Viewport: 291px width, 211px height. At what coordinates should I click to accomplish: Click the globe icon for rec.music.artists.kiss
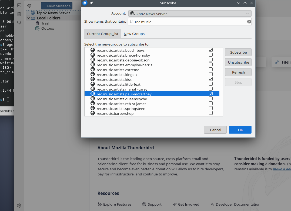click(93, 79)
